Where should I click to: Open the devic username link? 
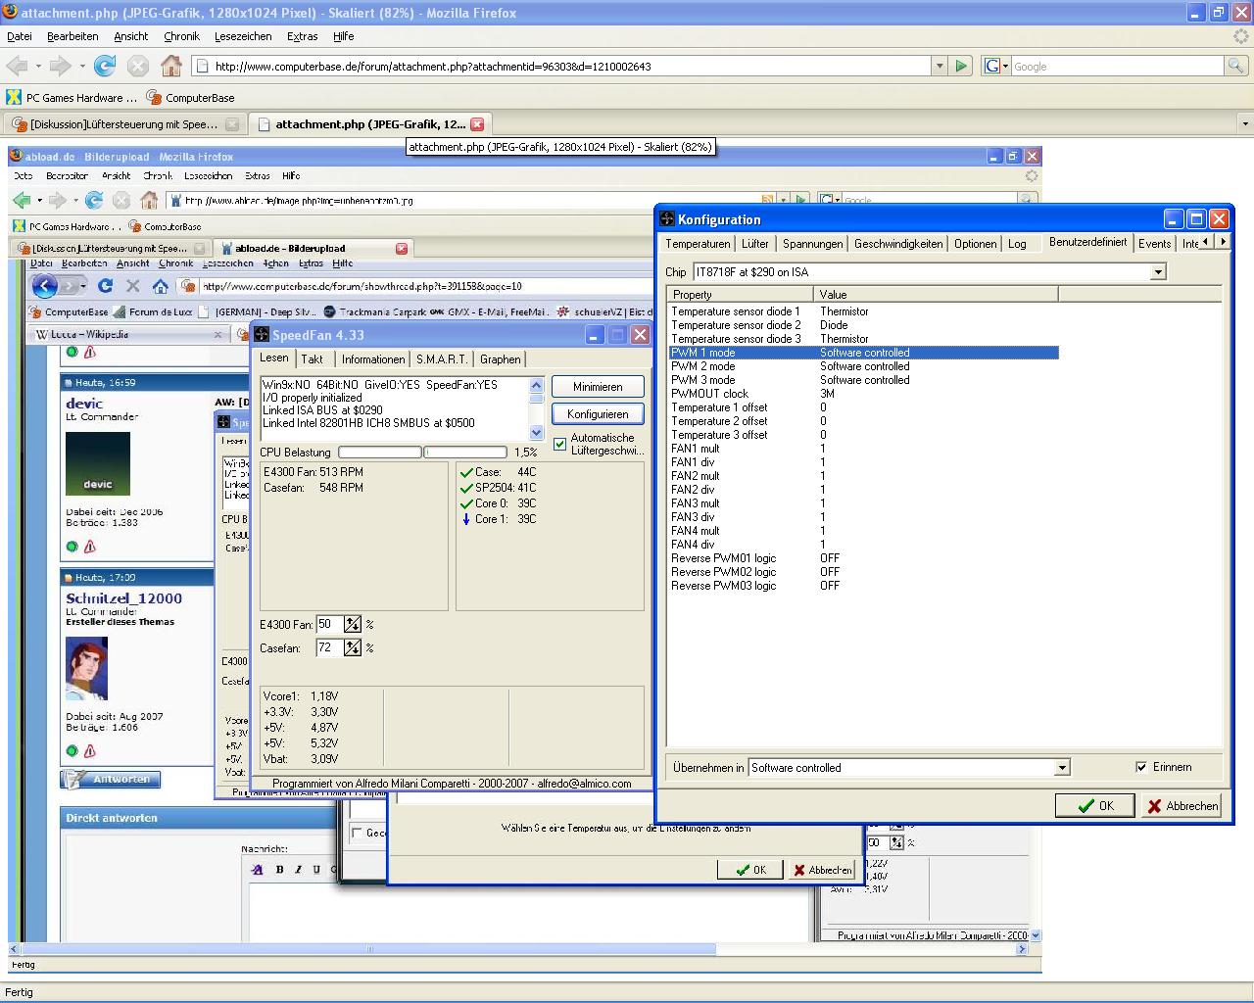click(84, 404)
